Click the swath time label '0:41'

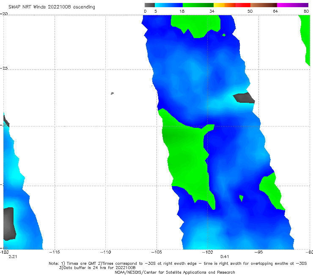pyautogui.click(x=225, y=257)
